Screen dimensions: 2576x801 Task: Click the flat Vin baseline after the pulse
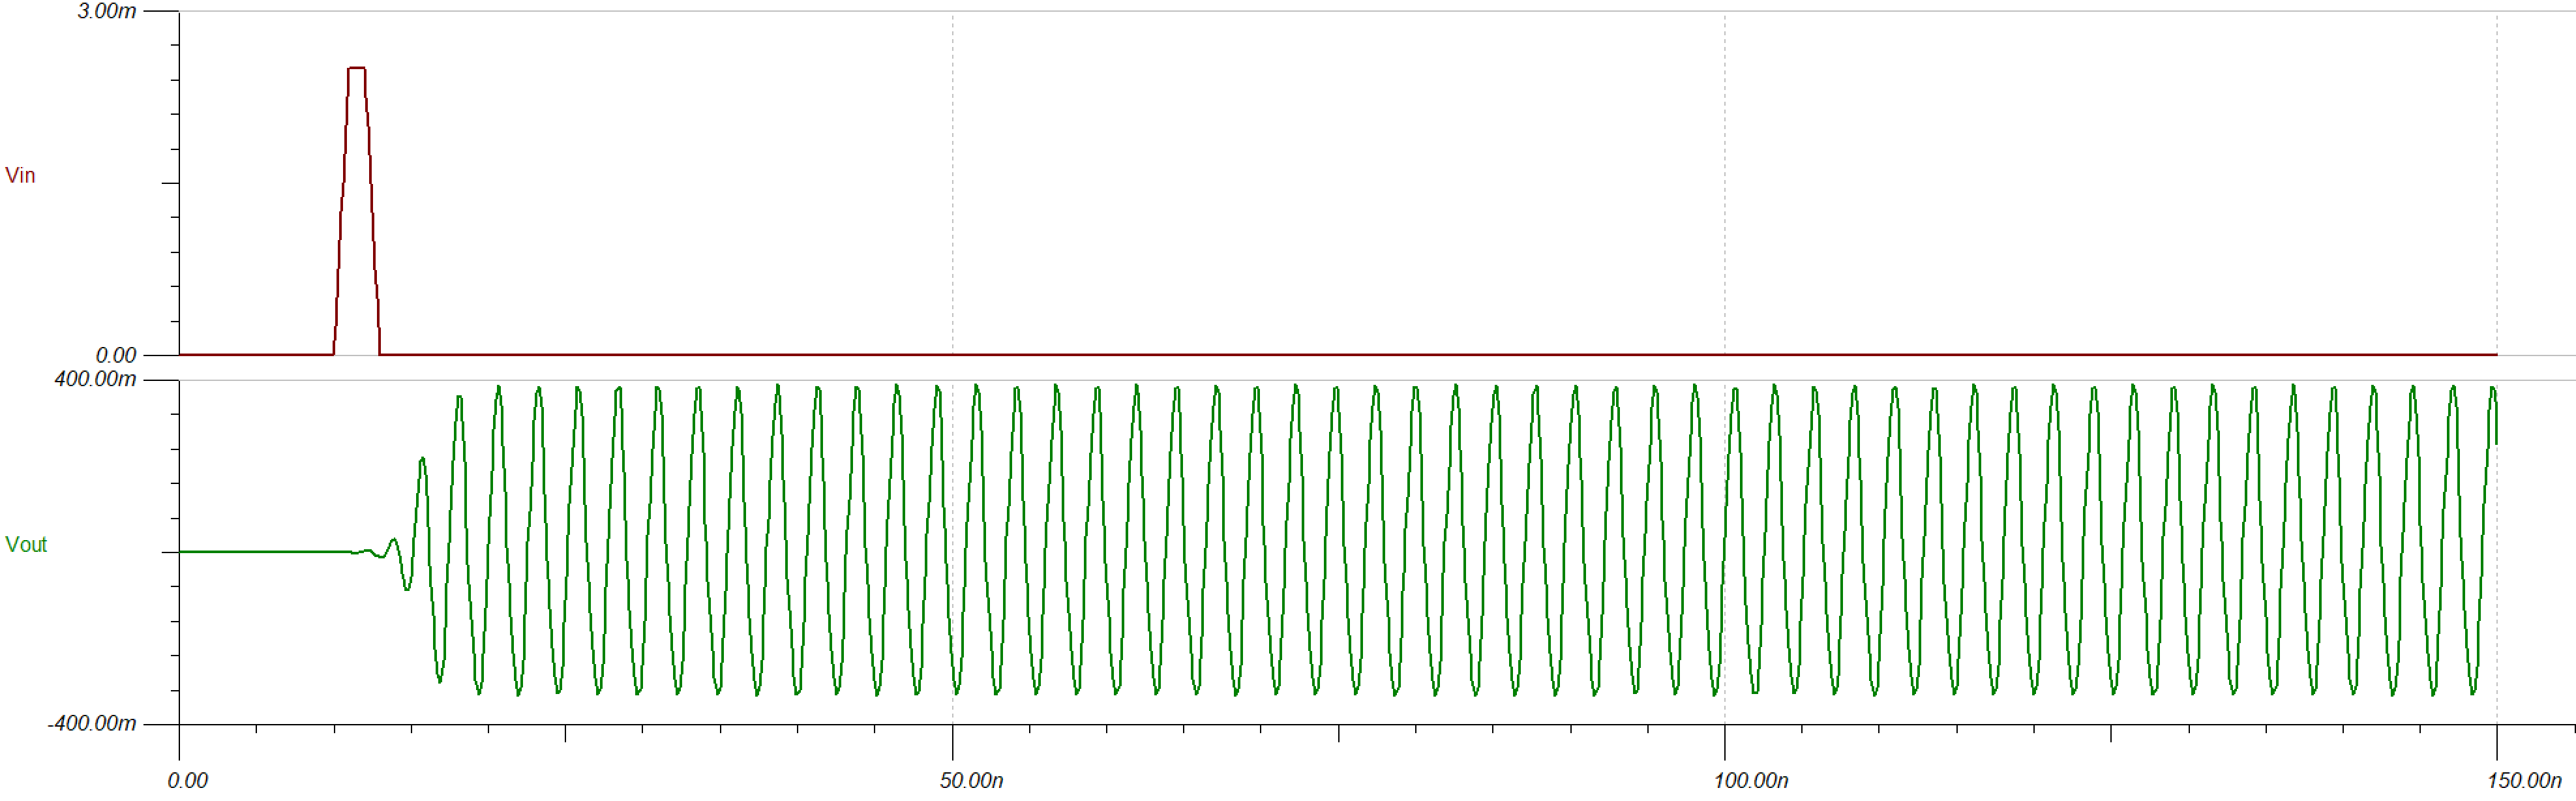point(1300,354)
